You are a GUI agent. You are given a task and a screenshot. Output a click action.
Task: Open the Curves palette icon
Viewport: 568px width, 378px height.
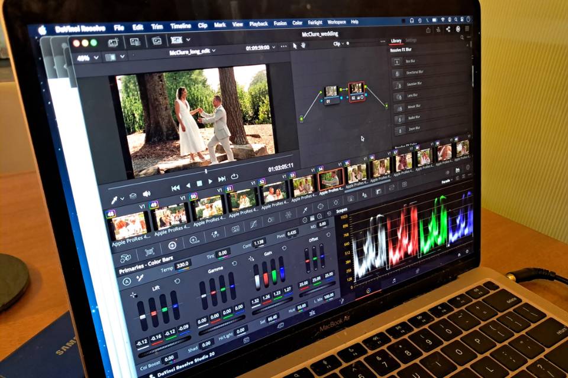(253, 224)
